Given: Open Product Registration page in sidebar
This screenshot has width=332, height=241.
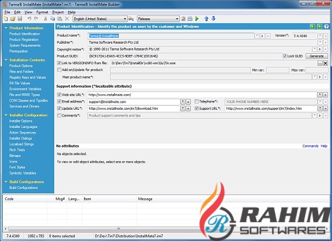Looking at the screenshot, I should 24,40.
